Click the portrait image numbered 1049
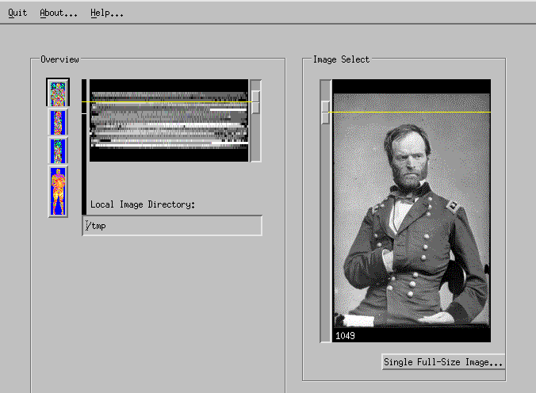The height and width of the screenshot is (393, 536). tap(412, 211)
